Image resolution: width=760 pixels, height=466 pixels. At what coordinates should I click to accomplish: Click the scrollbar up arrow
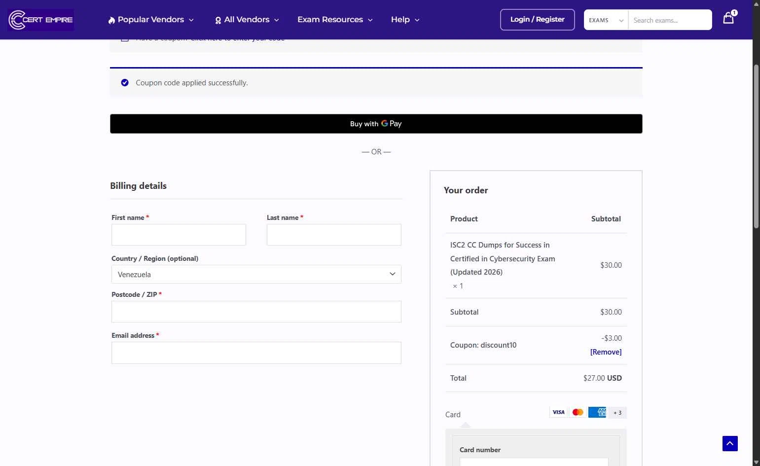pos(756,4)
